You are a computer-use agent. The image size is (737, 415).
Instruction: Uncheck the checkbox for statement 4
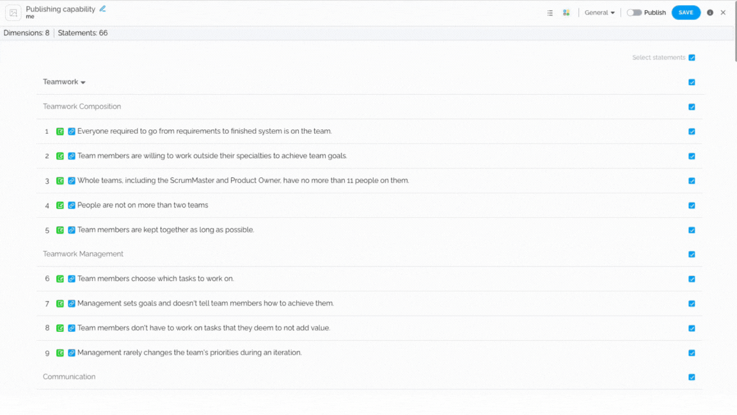point(692,206)
